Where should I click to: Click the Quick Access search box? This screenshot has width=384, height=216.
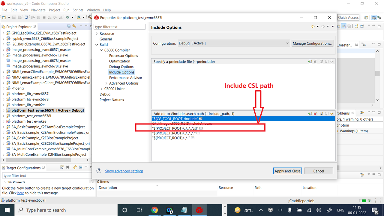349,17
